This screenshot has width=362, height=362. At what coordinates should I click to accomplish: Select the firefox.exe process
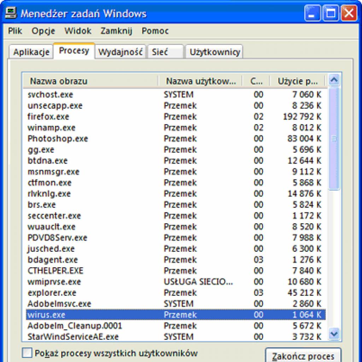pos(175,117)
